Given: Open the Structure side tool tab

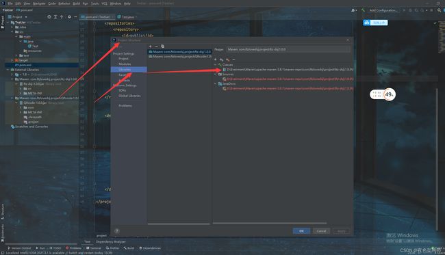Looking at the screenshot, I should click(x=3, y=211).
